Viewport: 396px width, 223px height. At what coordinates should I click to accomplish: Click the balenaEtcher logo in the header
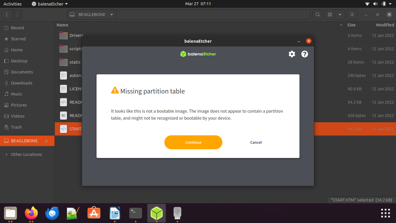coord(198,54)
